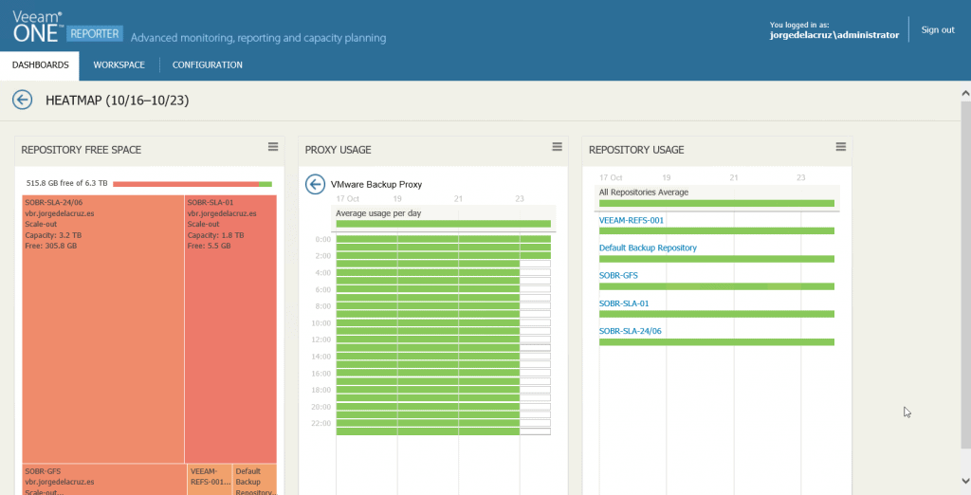Open the VEEAM-REFS-001 repository link
This screenshot has width=971, height=495.
tap(631, 220)
